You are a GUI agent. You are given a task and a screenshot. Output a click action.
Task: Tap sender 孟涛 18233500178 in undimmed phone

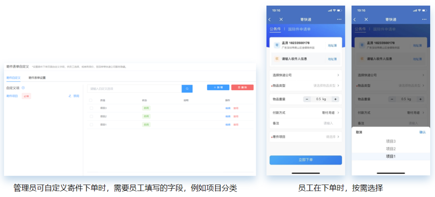(296, 43)
